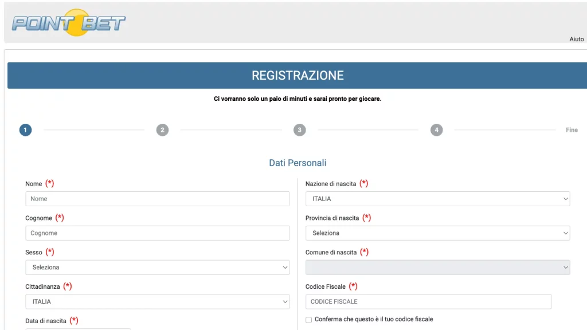The width and height of the screenshot is (587, 330).
Task: Go to registration step 2 circle
Action: pos(162,130)
